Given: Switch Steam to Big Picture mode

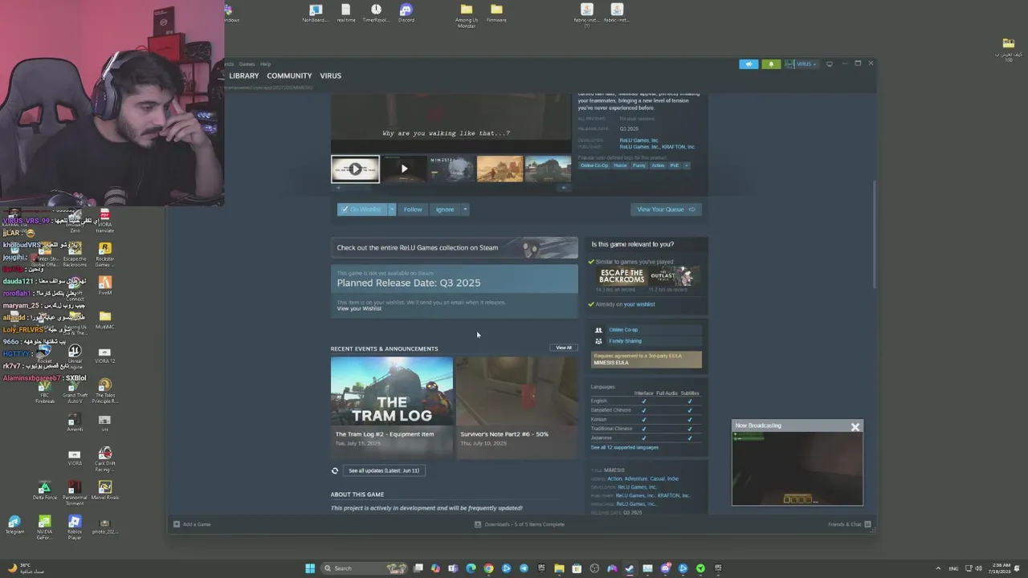Looking at the screenshot, I should [x=830, y=64].
